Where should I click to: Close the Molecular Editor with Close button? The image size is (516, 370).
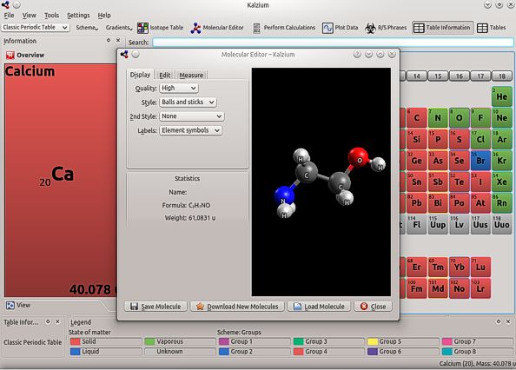tap(373, 307)
